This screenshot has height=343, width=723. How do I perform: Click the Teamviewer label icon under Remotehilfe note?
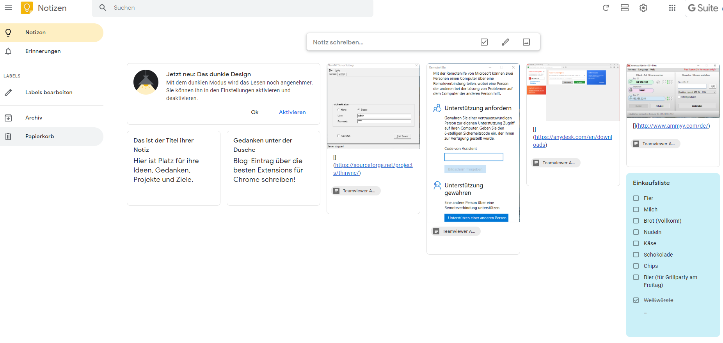[436, 231]
